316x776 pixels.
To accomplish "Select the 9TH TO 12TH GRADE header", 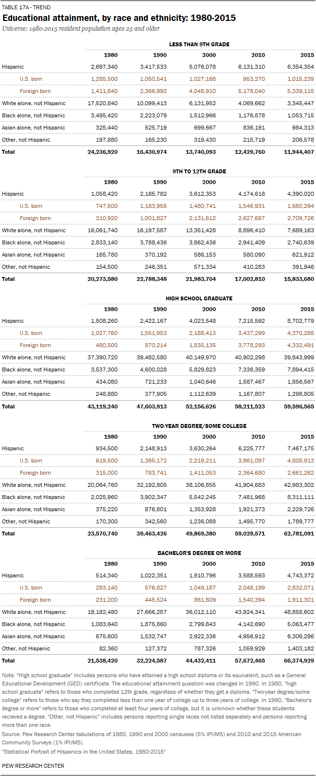I will (x=199, y=171).
